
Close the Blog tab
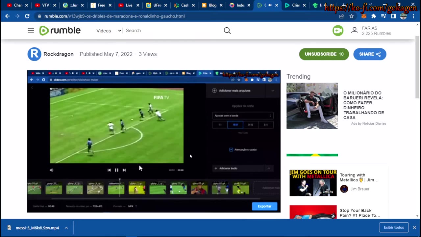click(221, 5)
